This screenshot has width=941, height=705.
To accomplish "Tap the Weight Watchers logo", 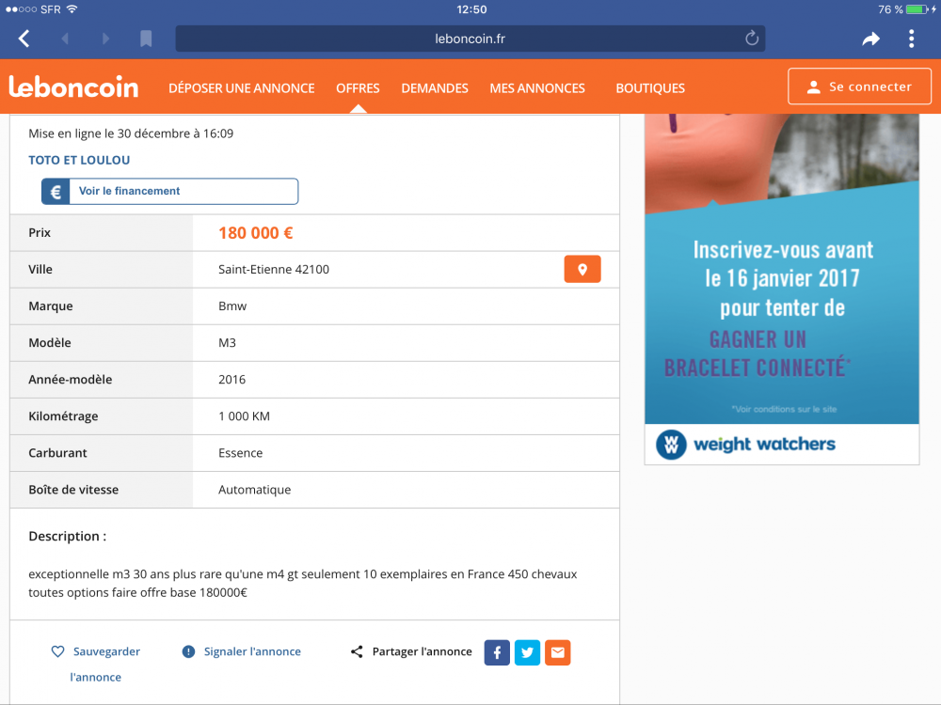I will [x=746, y=445].
